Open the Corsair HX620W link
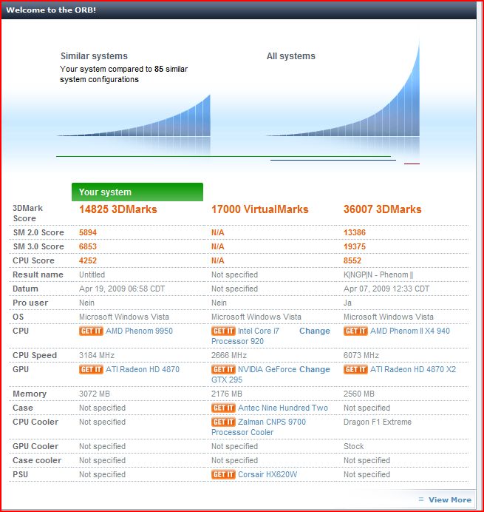This screenshot has width=484, height=512. tap(267, 474)
